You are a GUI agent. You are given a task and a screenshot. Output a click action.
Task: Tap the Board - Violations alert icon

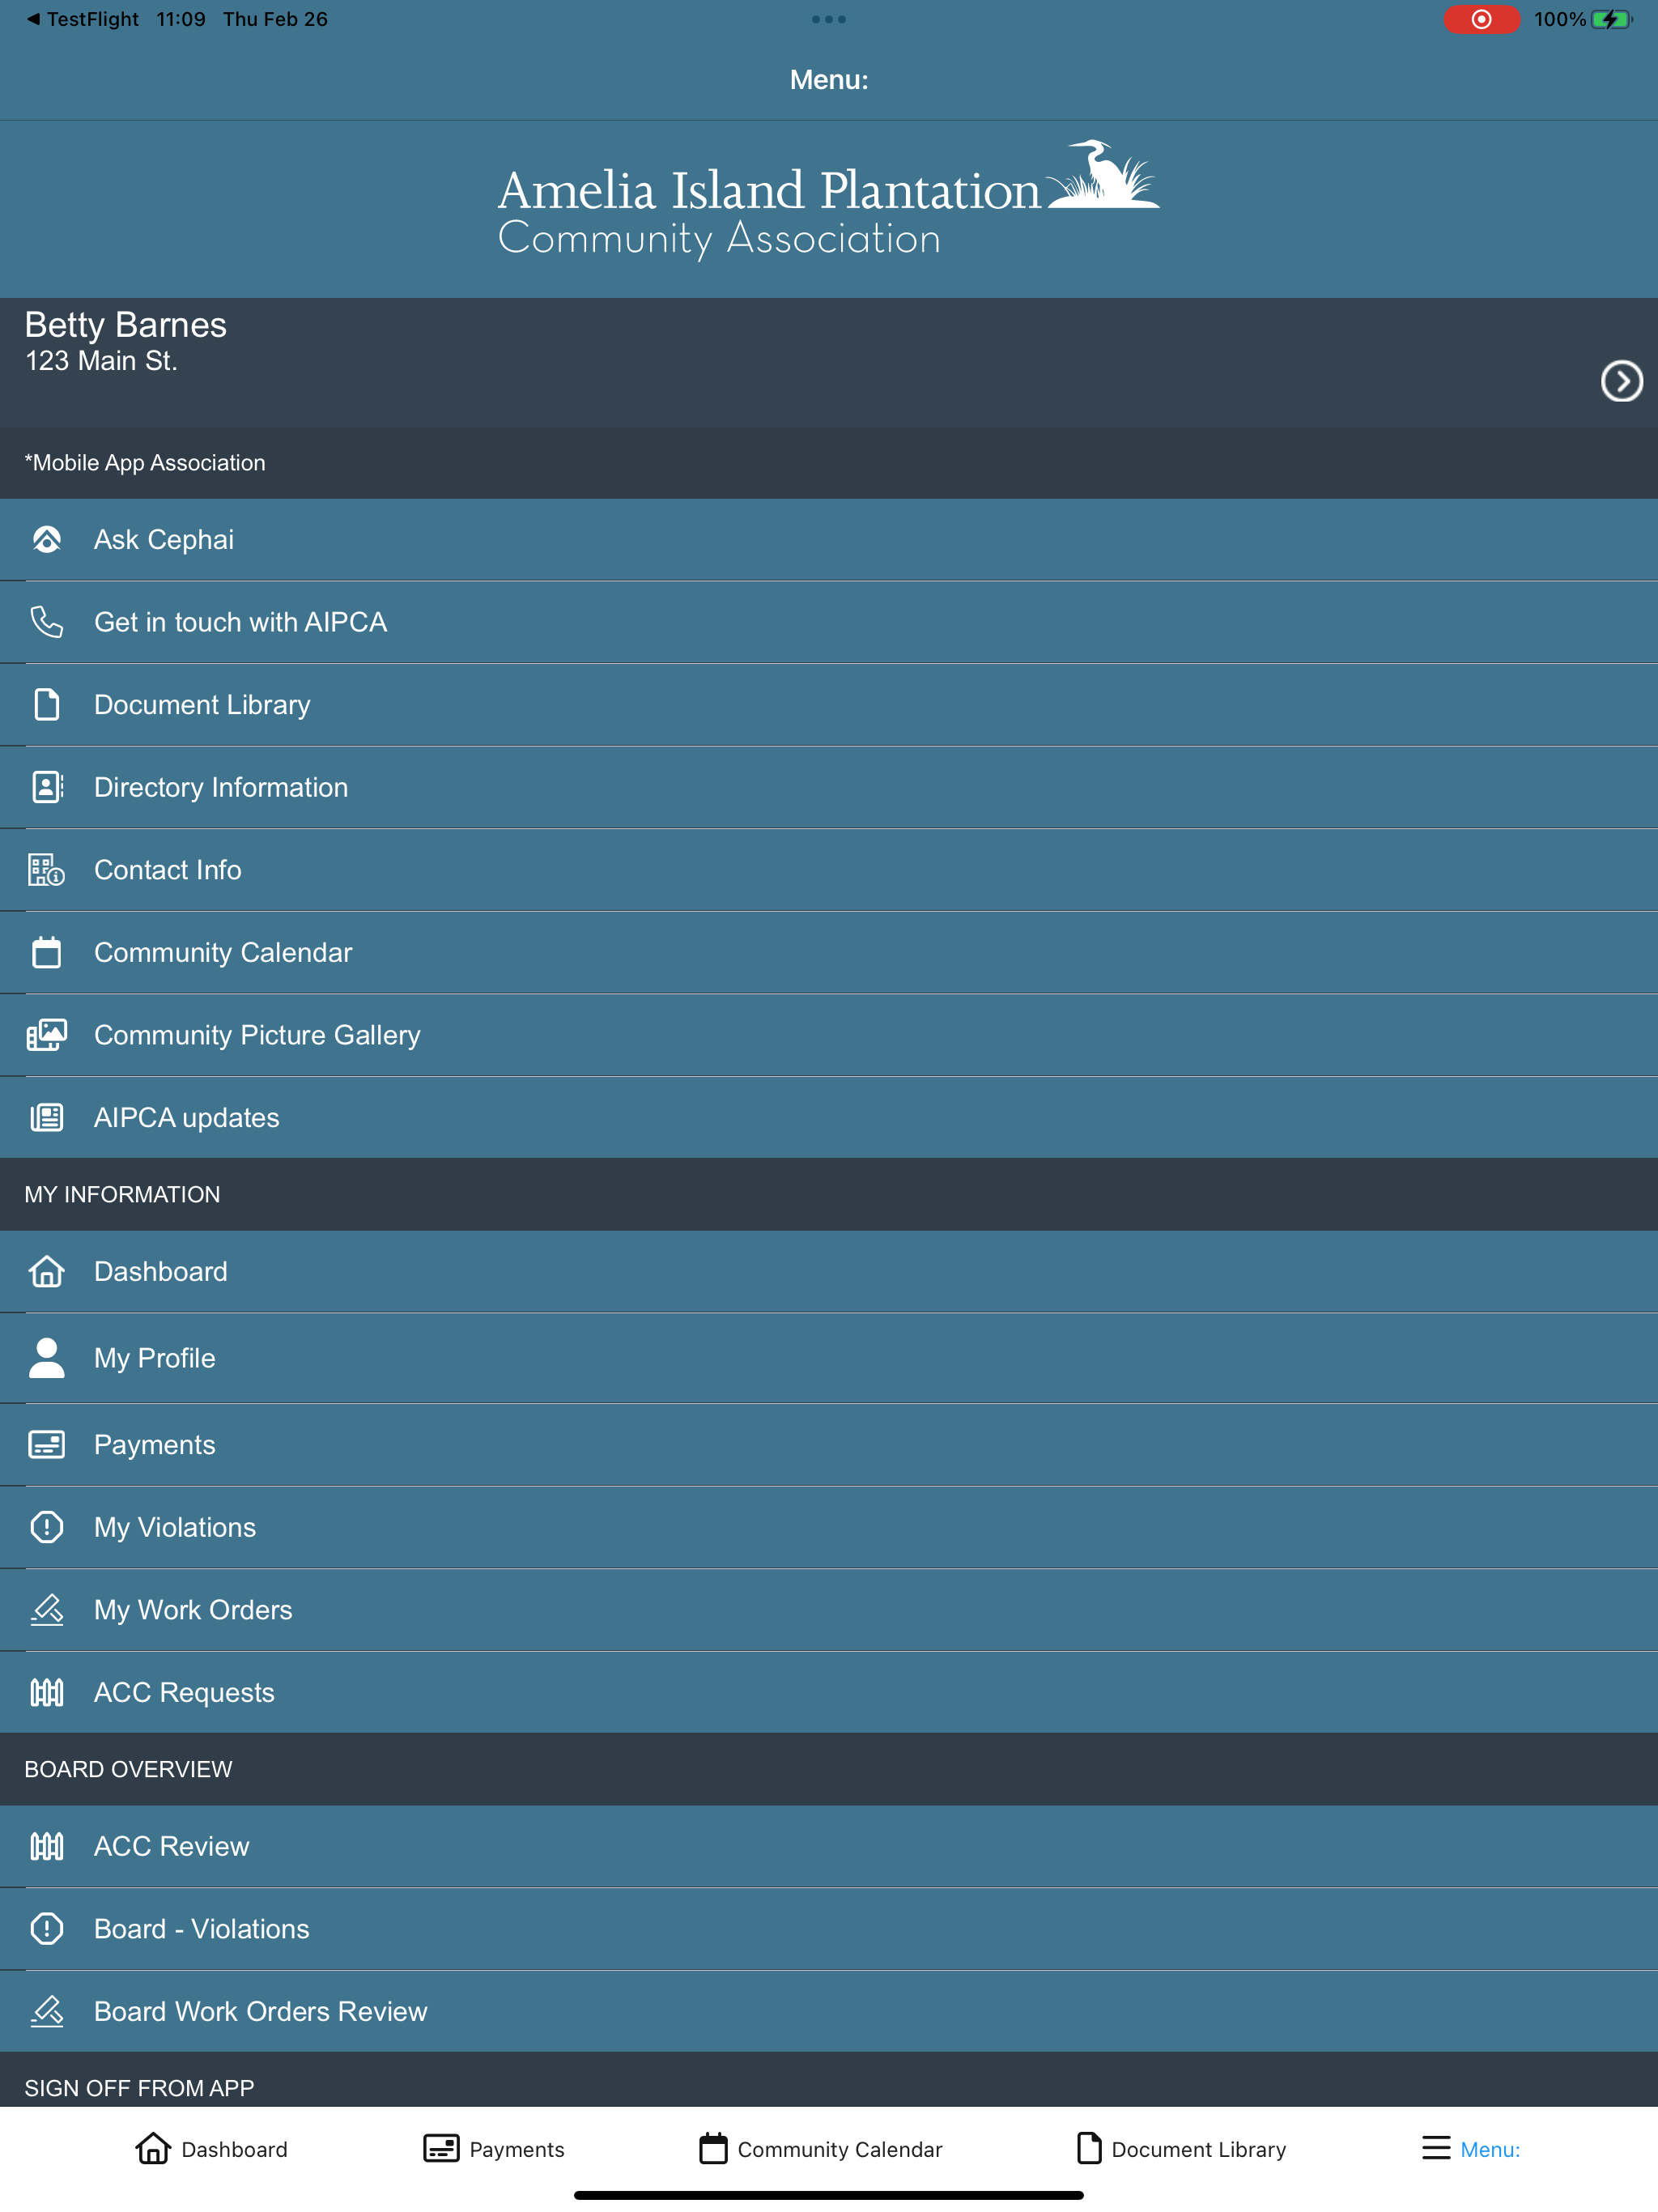click(x=47, y=1929)
